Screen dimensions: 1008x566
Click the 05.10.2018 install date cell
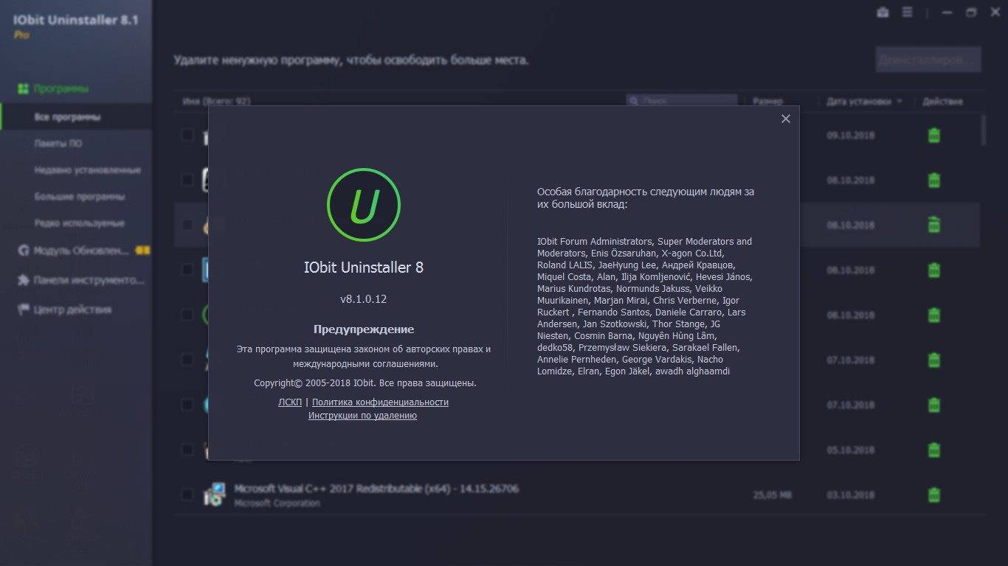850,450
